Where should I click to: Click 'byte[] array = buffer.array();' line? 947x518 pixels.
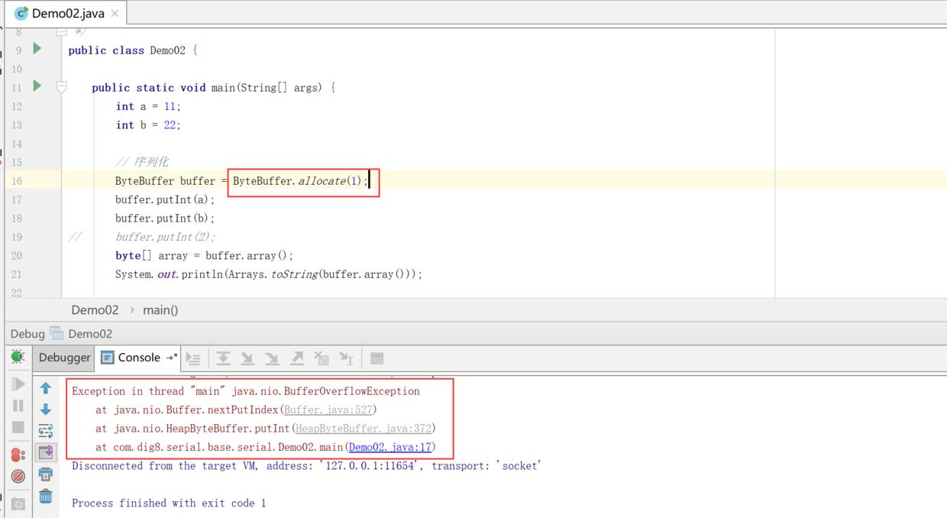pyautogui.click(x=204, y=255)
